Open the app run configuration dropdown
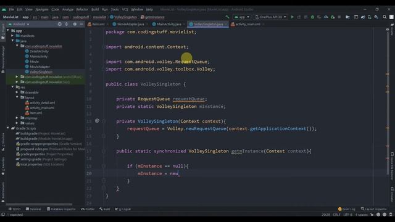 tap(241, 17)
